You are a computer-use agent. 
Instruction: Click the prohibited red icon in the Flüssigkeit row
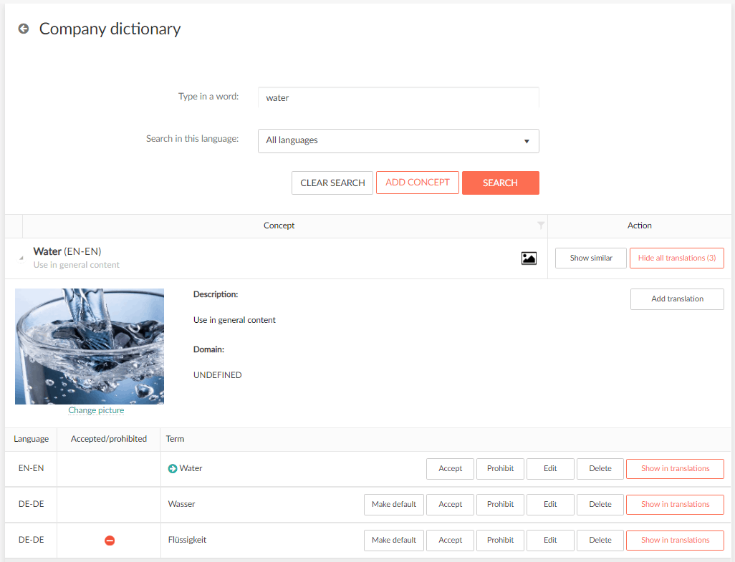pos(109,541)
